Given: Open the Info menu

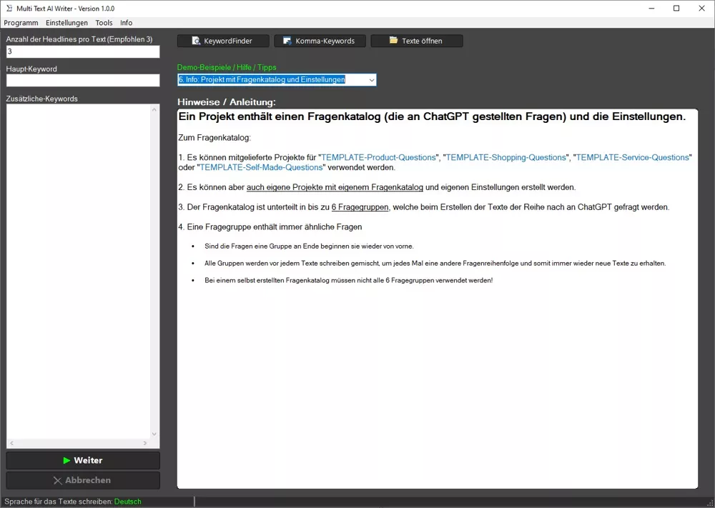Looking at the screenshot, I should [127, 23].
